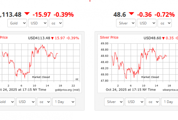This screenshot has width=178, height=120.
Task: Open Silver dropdown below the silver chart
Action: tap(114, 102)
